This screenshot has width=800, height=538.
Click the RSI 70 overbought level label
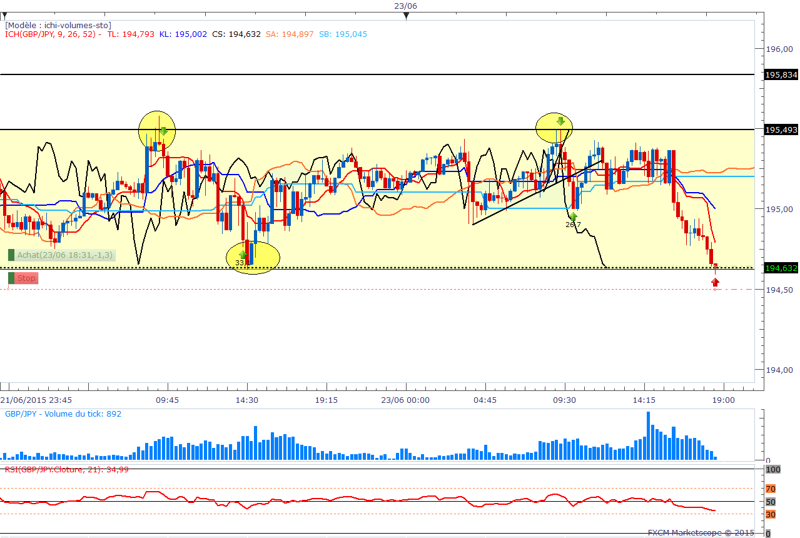771,489
